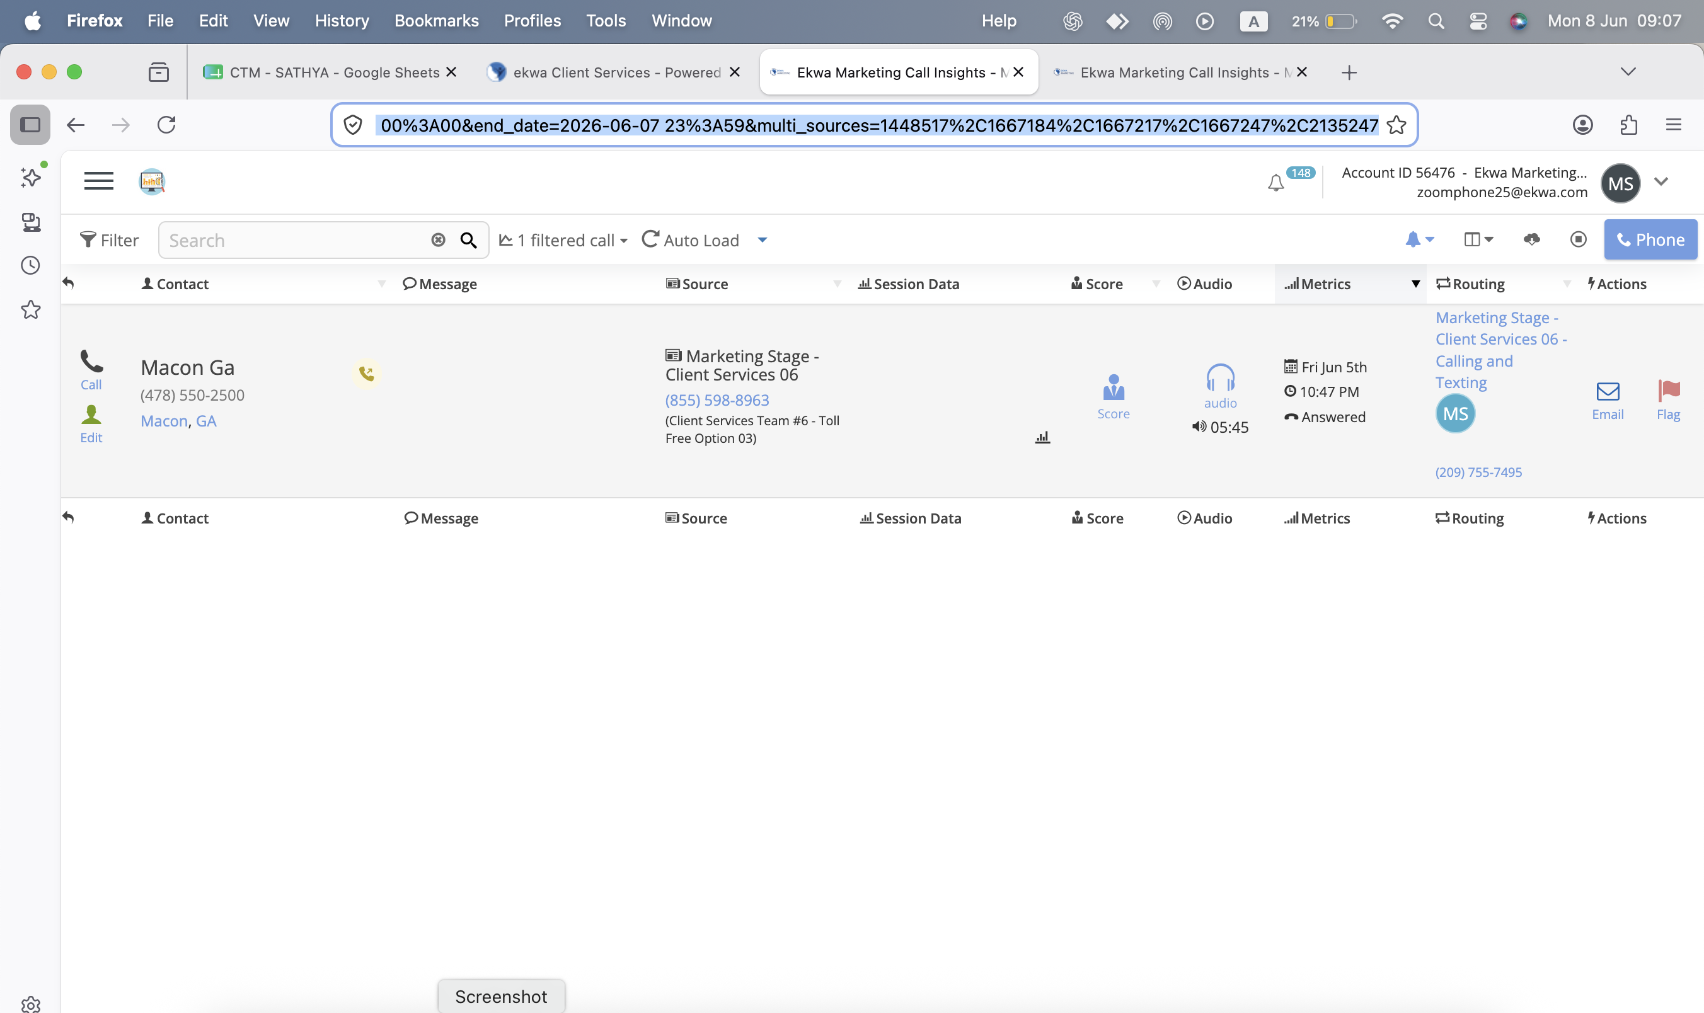Viewport: 1704px width, 1013px height.
Task: Click the reply arrow in top header row
Action: [67, 283]
